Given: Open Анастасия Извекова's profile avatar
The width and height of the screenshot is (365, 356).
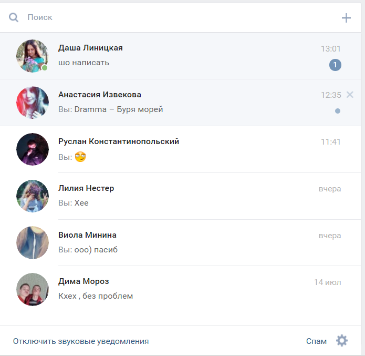Looking at the screenshot, I should pyautogui.click(x=33, y=103).
